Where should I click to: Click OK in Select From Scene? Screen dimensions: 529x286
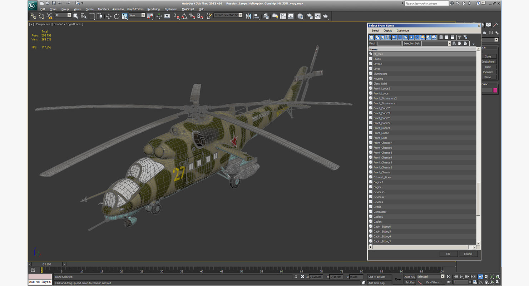pos(448,254)
